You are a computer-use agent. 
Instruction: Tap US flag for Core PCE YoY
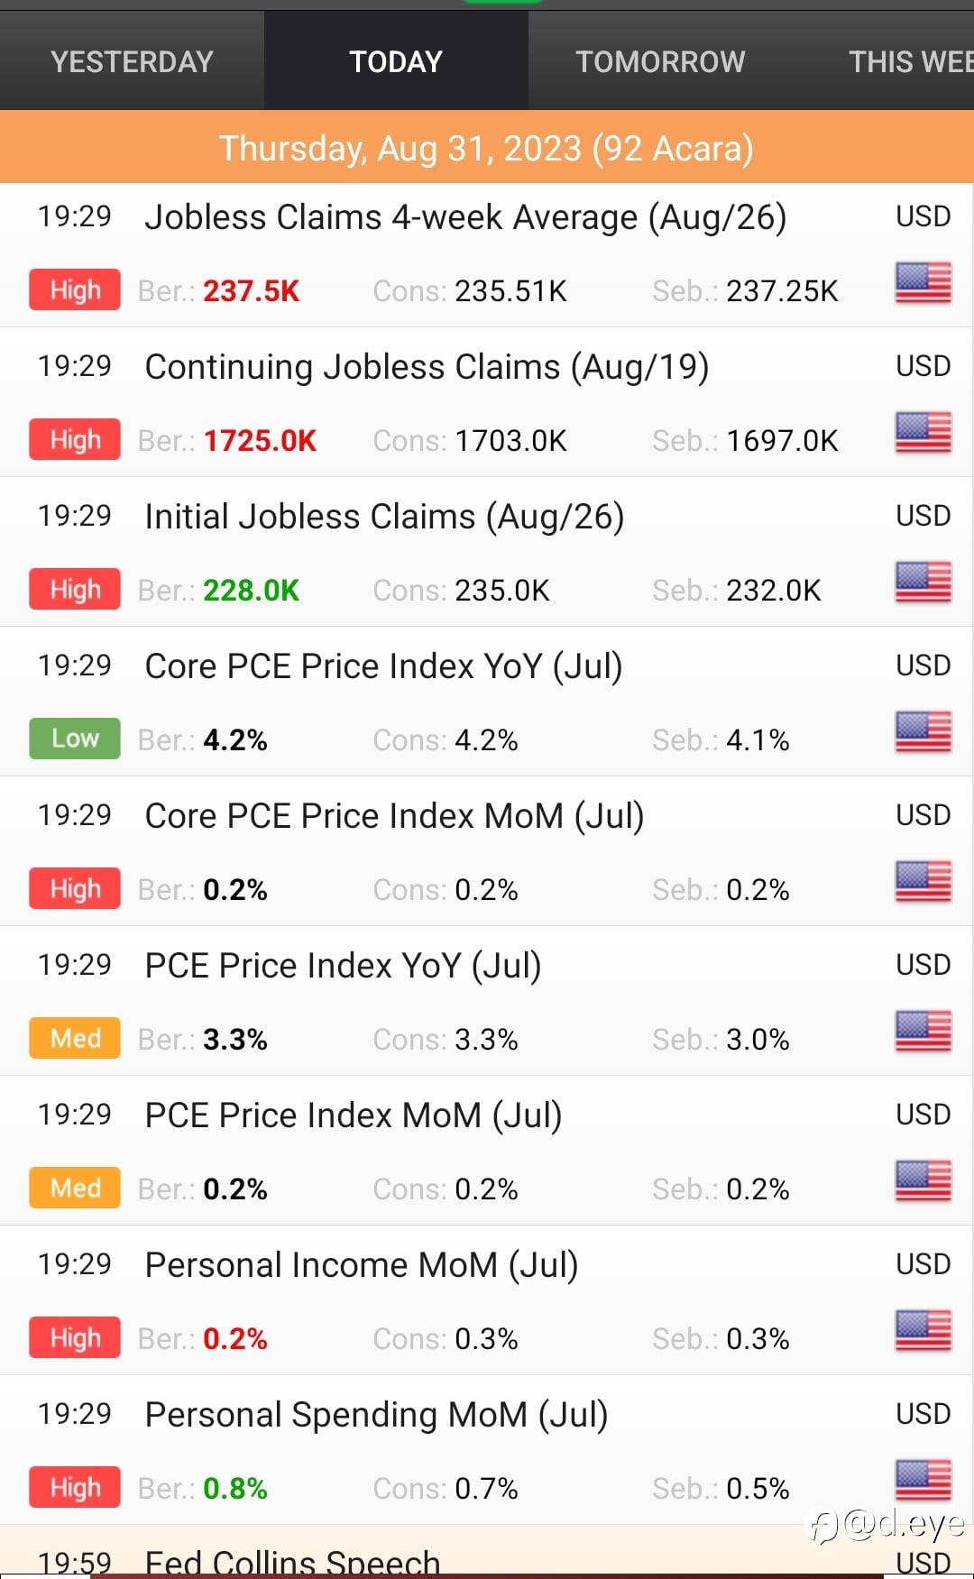tap(923, 732)
